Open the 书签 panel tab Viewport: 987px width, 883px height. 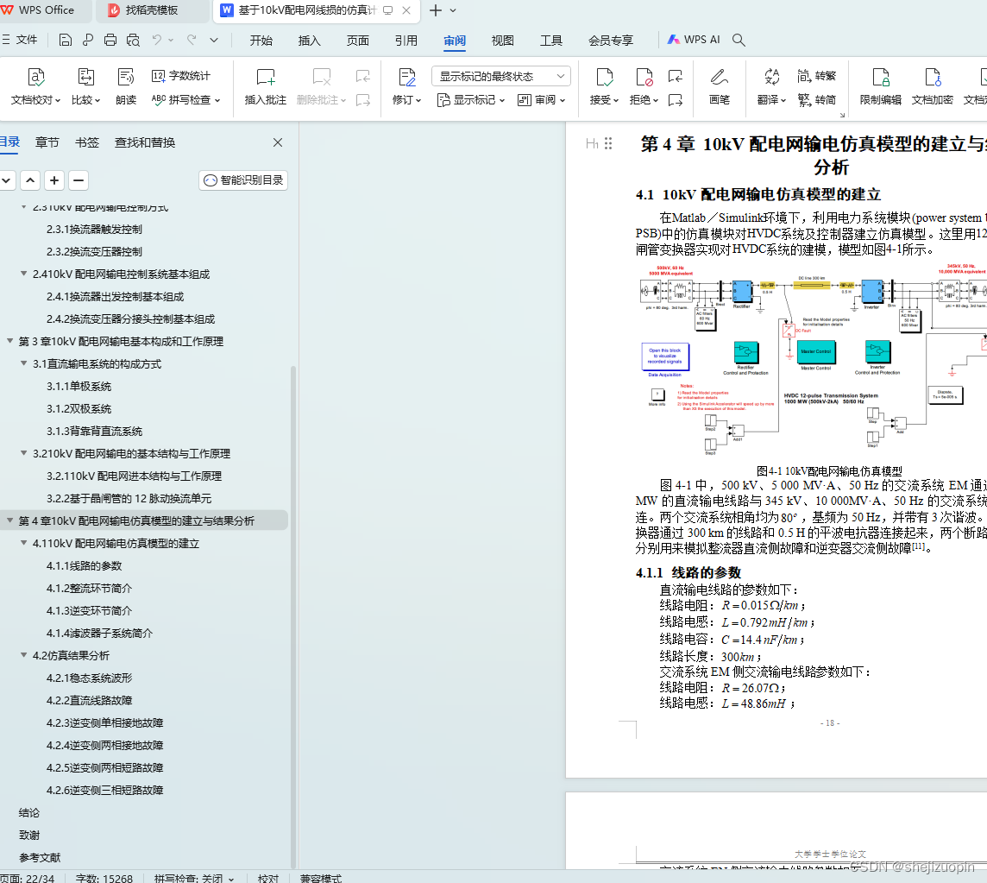tap(87, 142)
